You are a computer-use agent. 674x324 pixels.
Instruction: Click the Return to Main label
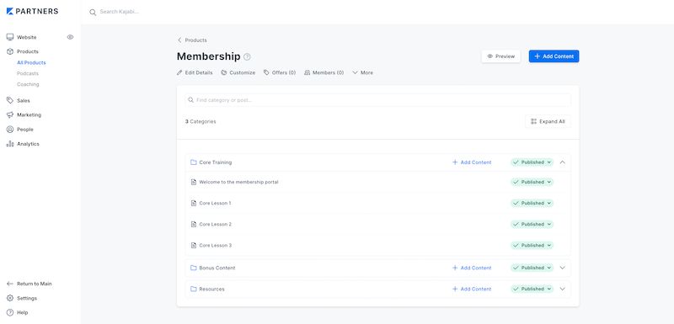click(x=35, y=284)
